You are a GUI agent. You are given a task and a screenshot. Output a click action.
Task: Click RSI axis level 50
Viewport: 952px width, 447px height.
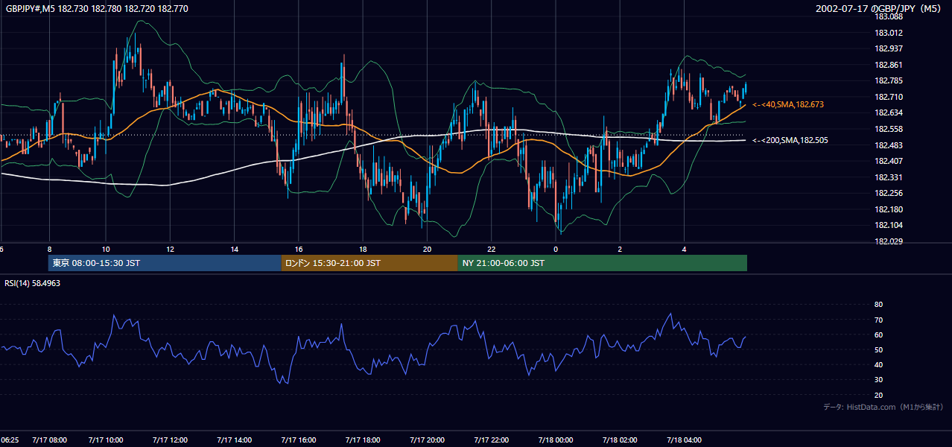pyautogui.click(x=878, y=349)
